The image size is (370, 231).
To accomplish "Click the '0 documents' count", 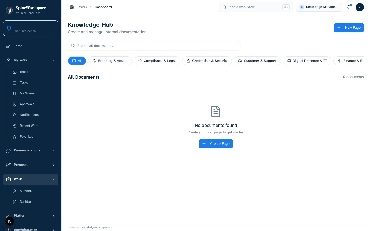I will pos(353,77).
